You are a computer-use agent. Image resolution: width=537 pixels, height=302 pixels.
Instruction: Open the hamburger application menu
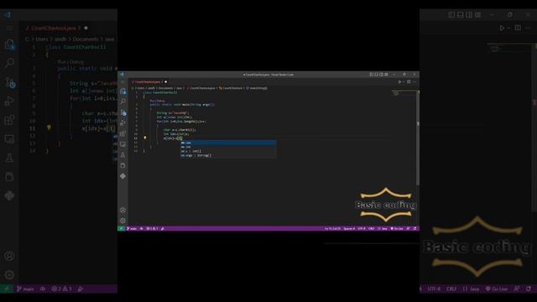123,82
